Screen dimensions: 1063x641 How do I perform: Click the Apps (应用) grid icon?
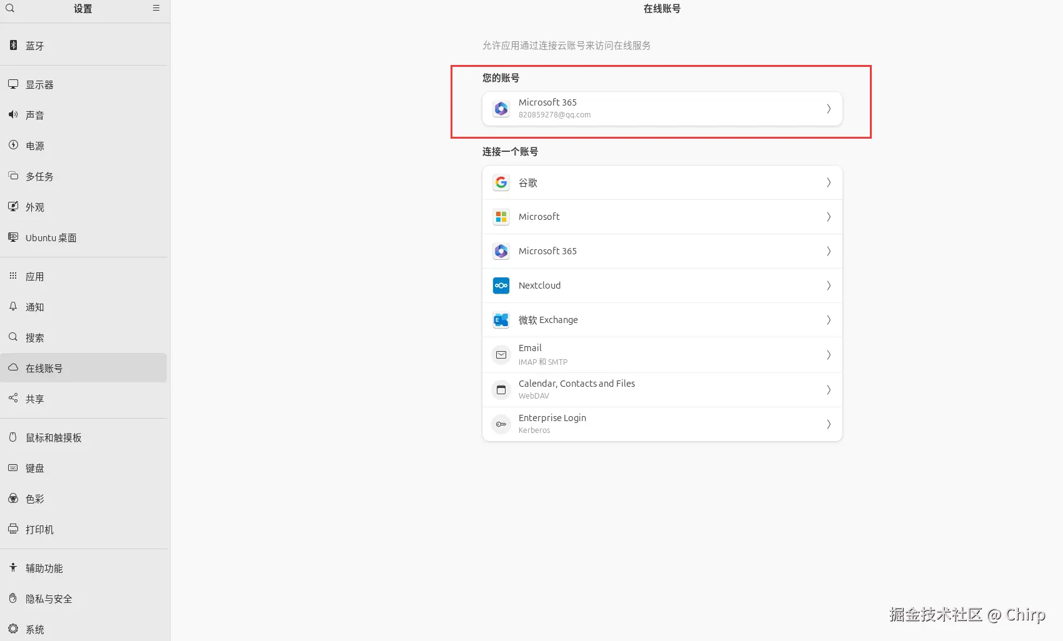pyautogui.click(x=13, y=276)
